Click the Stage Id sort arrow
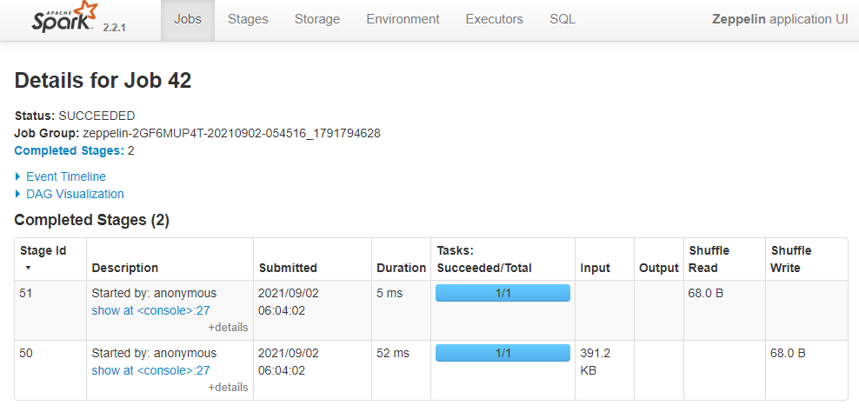This screenshot has height=412, width=859. [28, 268]
